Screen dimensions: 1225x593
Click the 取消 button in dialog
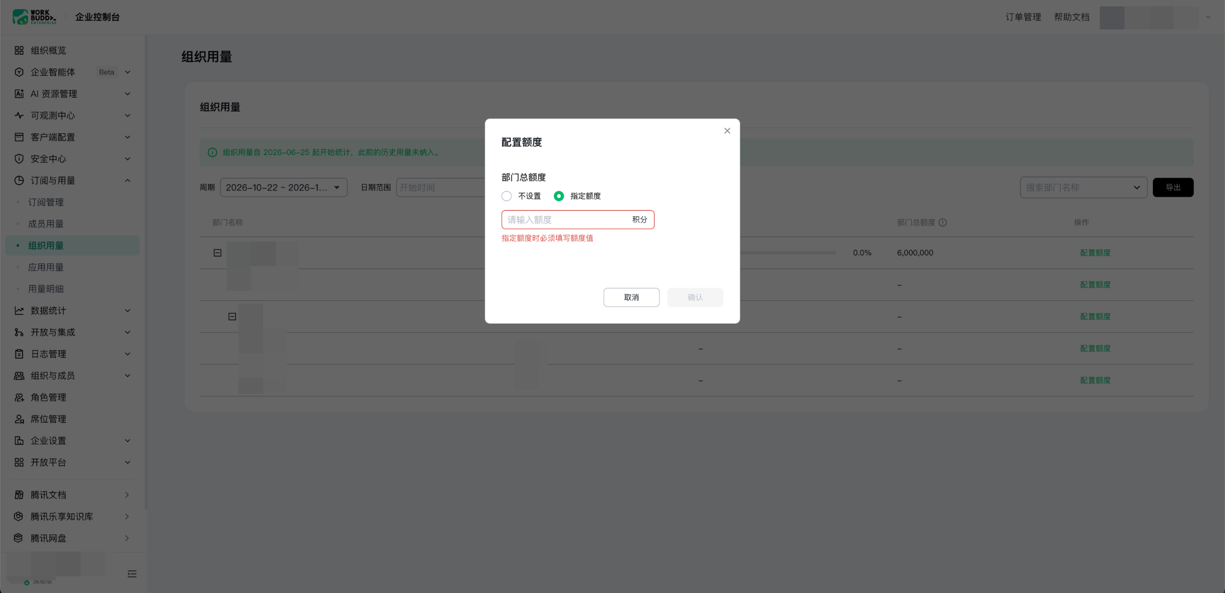(631, 297)
